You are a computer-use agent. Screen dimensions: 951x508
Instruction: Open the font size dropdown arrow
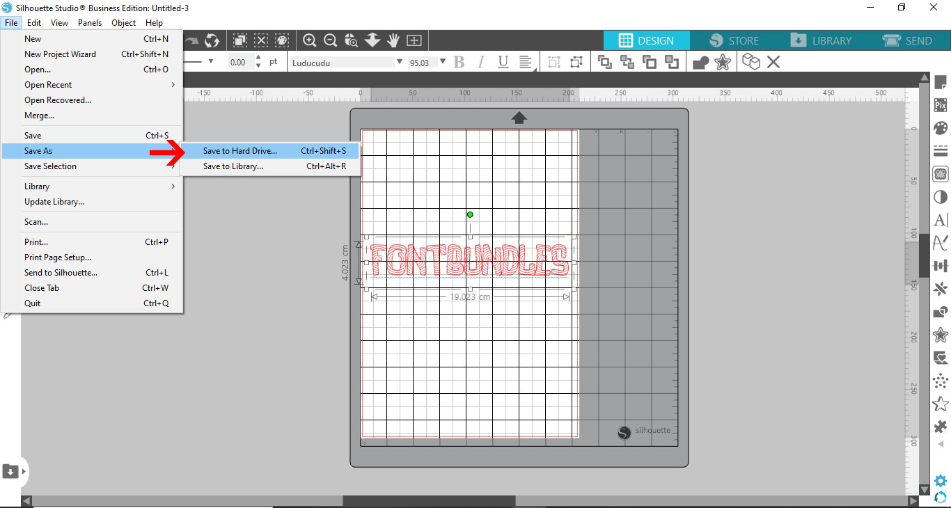click(x=443, y=62)
